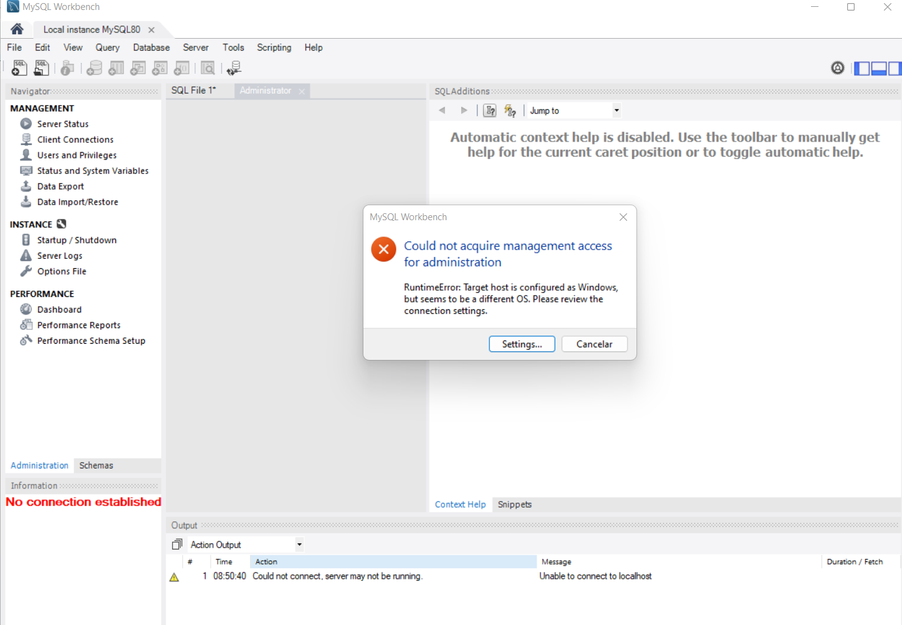Switch to the SQL File 1* tab
This screenshot has width=902, height=625.
coord(194,90)
